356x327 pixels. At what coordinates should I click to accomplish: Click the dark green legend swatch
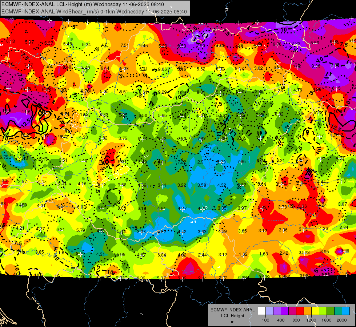click(x=330, y=311)
